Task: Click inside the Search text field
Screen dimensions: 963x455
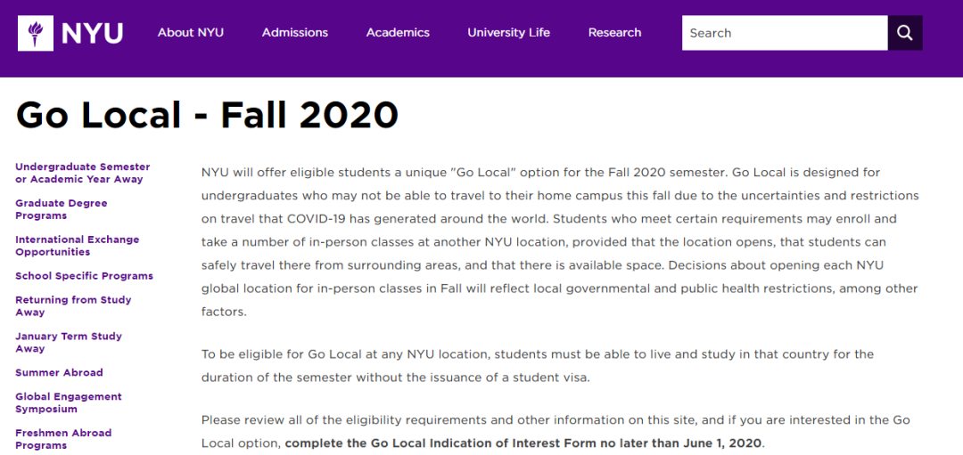Action: pyautogui.click(x=785, y=33)
